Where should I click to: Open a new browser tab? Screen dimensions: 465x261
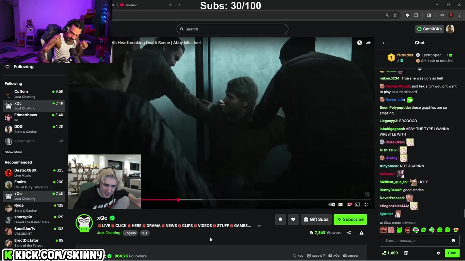(179, 5)
